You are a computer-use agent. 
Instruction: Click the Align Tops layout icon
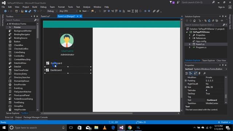tap(116, 11)
